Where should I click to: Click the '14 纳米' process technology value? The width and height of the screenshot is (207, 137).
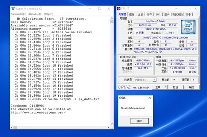click(x=139, y=33)
